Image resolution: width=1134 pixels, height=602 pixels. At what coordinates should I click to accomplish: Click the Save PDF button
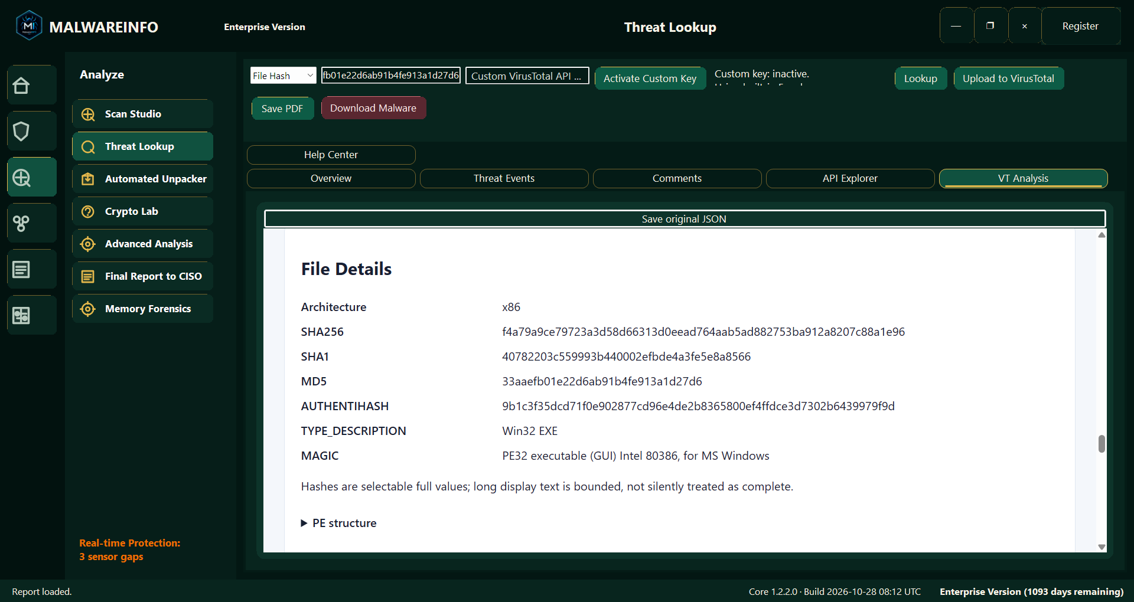(x=282, y=109)
